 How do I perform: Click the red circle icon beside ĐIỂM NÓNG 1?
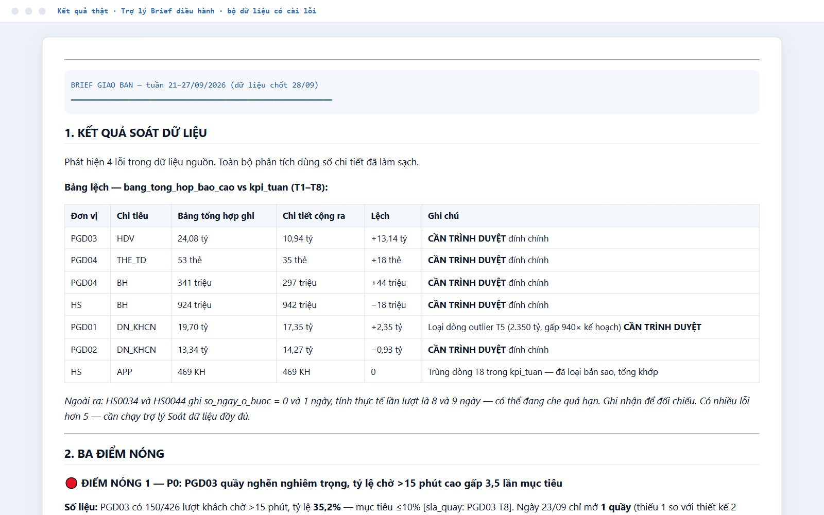pos(71,483)
